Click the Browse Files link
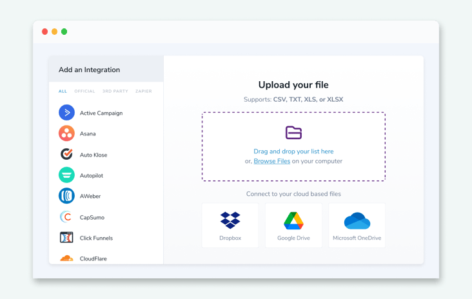This screenshot has width=472, height=299. pyautogui.click(x=271, y=161)
